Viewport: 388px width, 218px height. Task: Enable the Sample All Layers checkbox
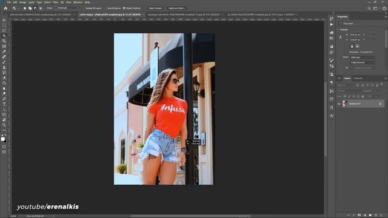coord(84,8)
